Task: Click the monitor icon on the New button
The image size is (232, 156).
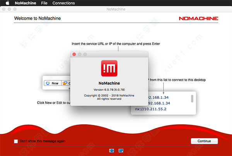Action: click(48, 83)
